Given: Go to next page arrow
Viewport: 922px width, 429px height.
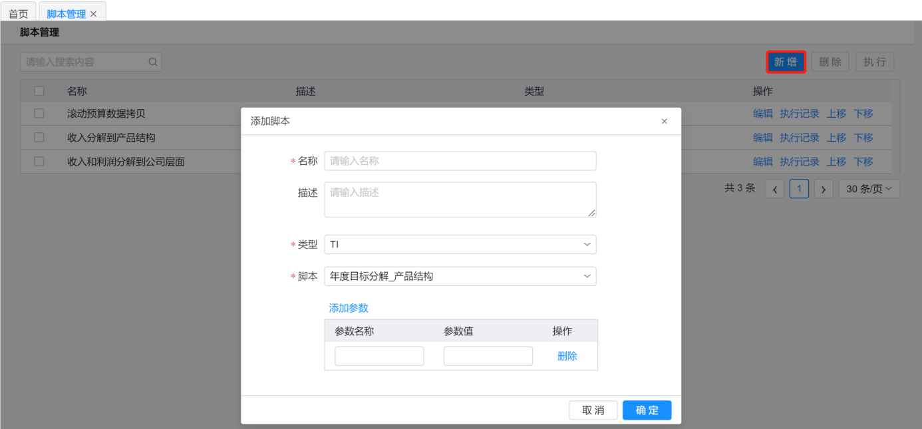Looking at the screenshot, I should tap(824, 189).
